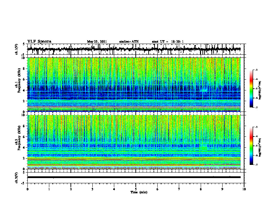Screen dimensions: 275x212
Task: Click the '2' tick on ch.1 frequency axis
Action: point(24,101)
